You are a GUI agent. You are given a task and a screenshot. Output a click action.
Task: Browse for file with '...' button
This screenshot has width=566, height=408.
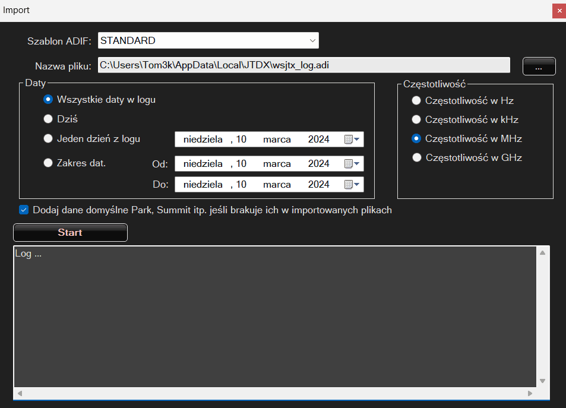pyautogui.click(x=539, y=66)
